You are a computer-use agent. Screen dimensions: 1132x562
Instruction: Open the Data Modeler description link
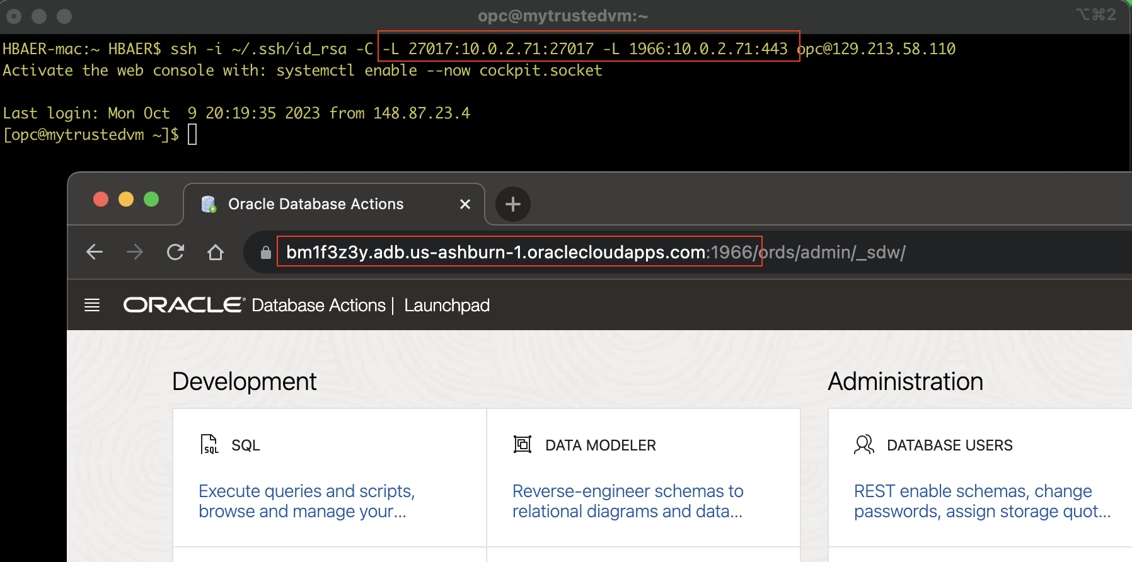coord(628,501)
